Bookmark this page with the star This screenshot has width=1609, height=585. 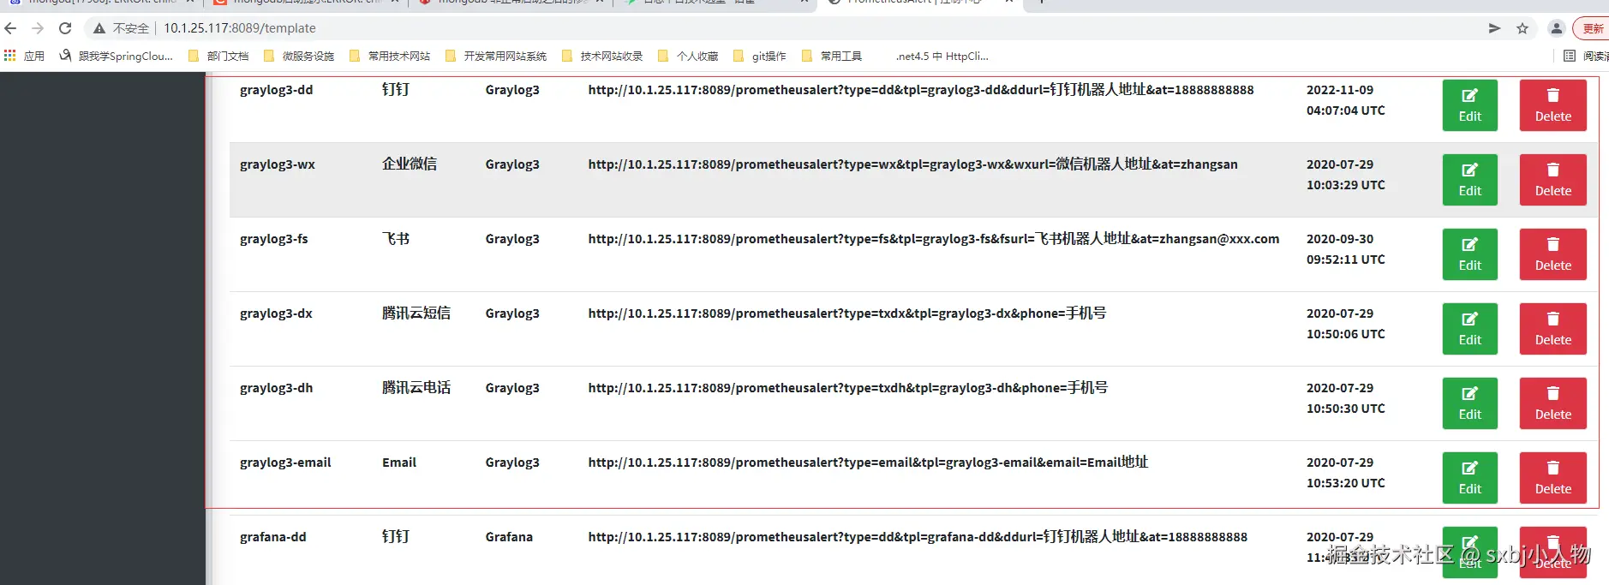(1522, 28)
